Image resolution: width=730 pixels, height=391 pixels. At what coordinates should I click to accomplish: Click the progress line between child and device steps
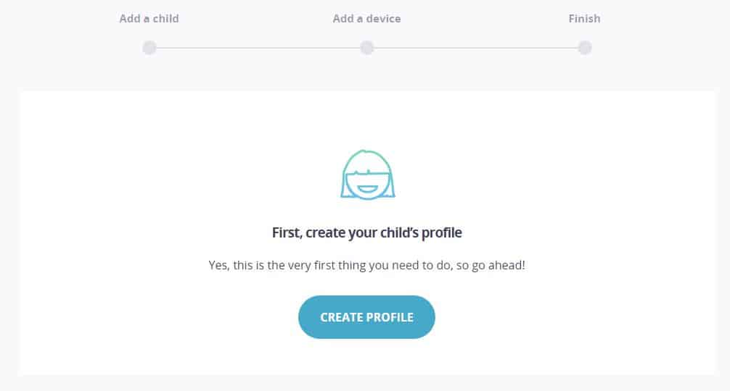258,48
